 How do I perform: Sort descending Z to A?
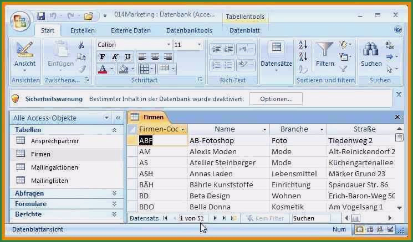[x=303, y=56]
